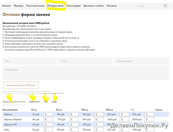Open the Контакты page
The image size is (173, 132).
click(x=112, y=6)
